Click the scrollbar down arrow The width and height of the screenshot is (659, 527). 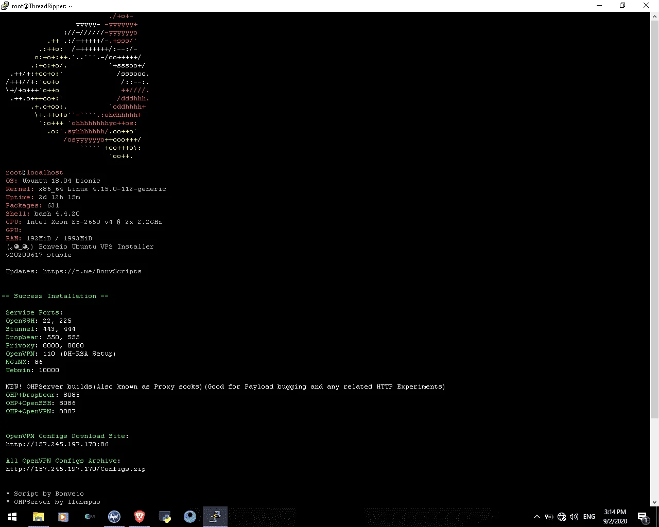point(654,502)
